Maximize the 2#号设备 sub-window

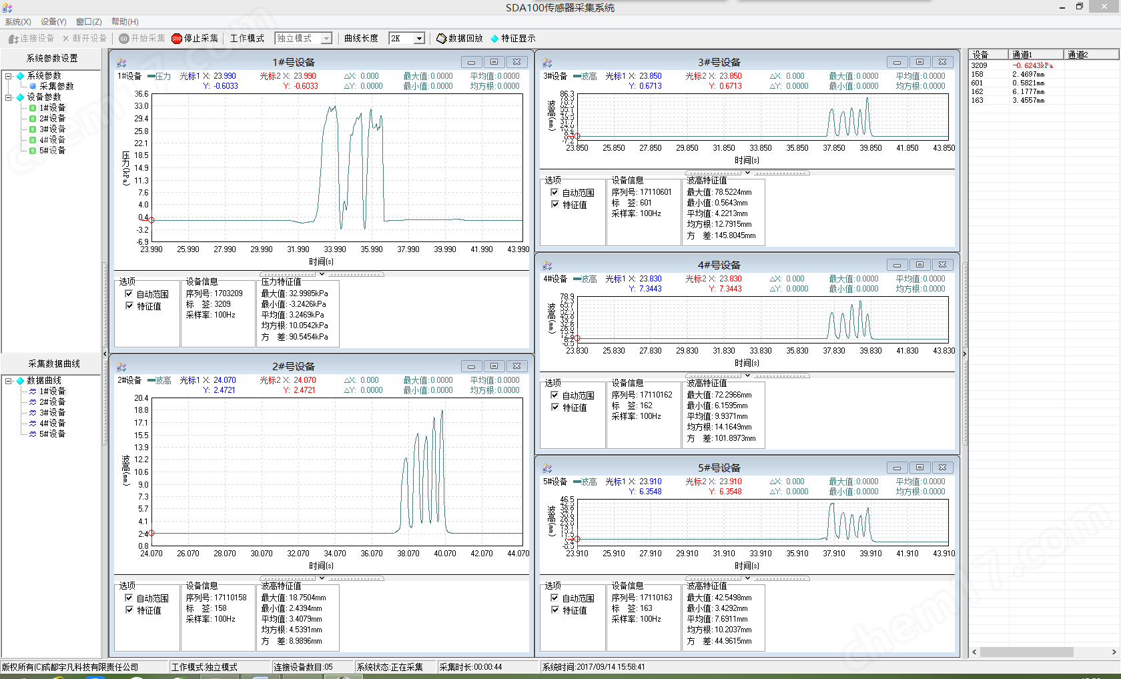pyautogui.click(x=494, y=366)
